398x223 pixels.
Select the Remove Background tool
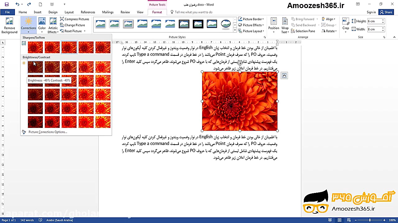point(9,25)
